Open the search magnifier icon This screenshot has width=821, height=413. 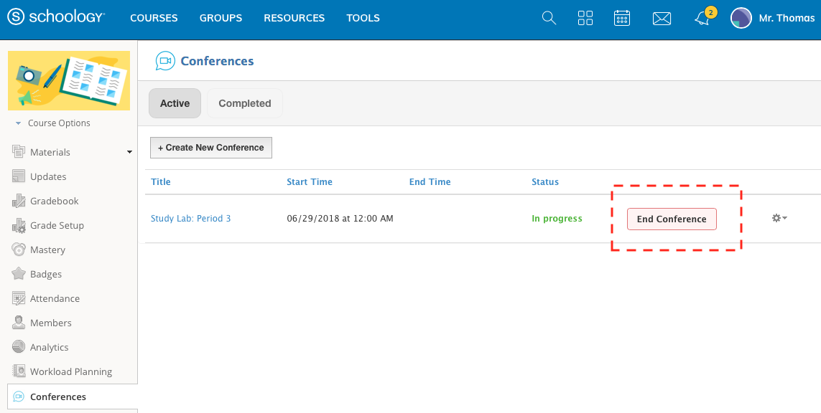(549, 18)
